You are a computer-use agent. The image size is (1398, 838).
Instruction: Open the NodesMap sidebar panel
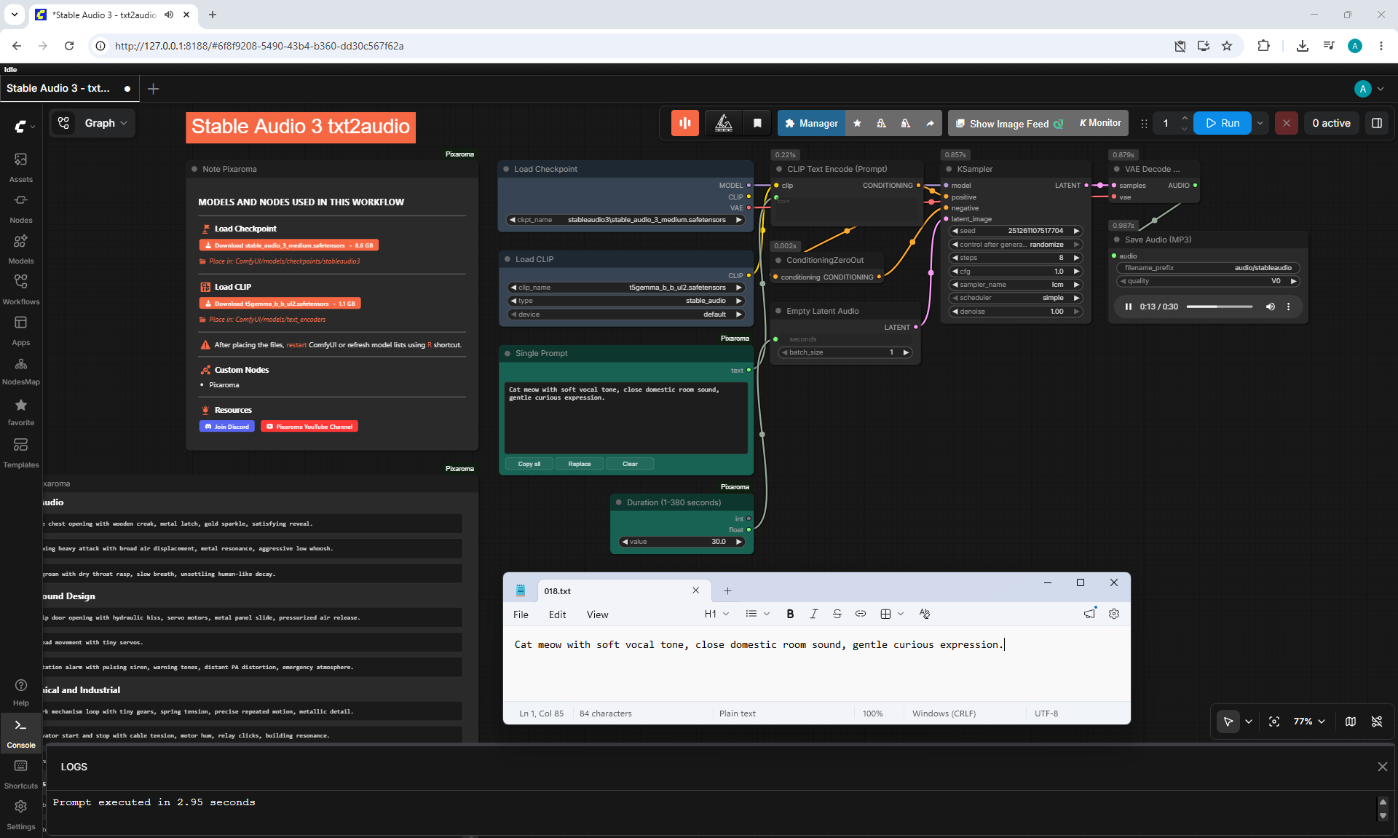click(20, 371)
